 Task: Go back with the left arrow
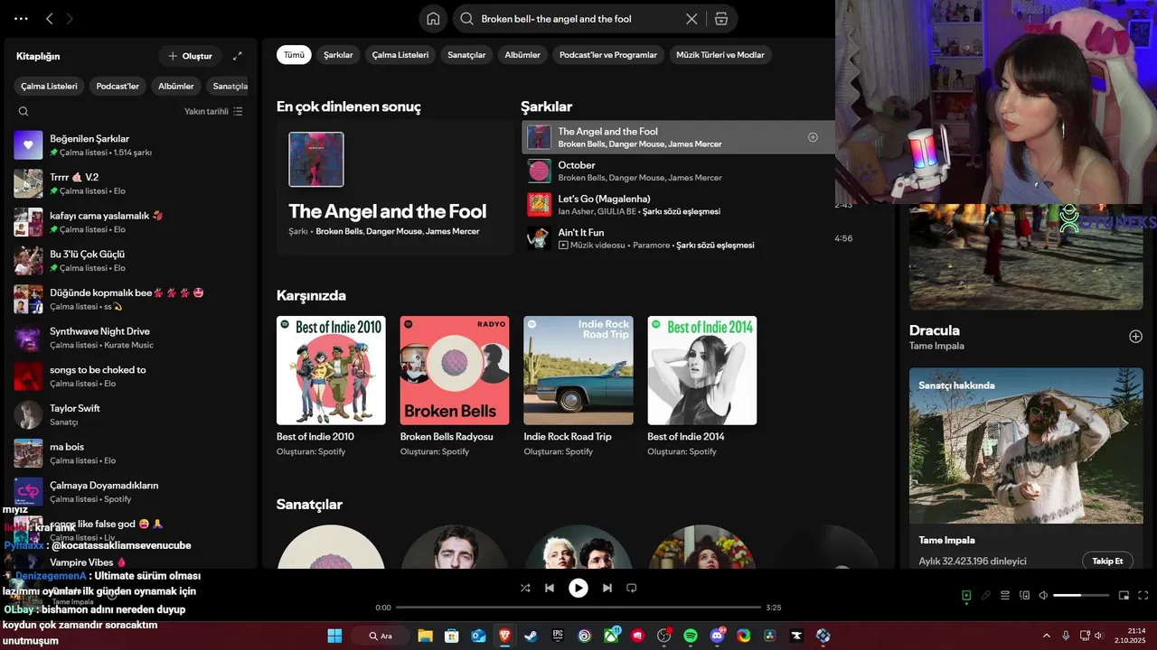50,18
